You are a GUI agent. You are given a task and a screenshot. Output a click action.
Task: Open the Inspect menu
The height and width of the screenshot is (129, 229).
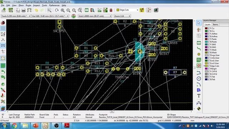click(x=36, y=5)
